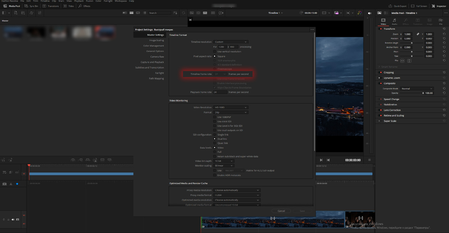
Task: Switch Media Pool to thumbnail view
Action: pos(131,13)
